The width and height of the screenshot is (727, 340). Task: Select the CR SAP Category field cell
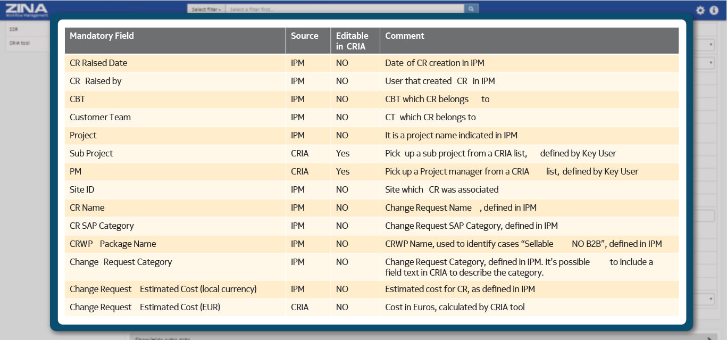(x=102, y=226)
